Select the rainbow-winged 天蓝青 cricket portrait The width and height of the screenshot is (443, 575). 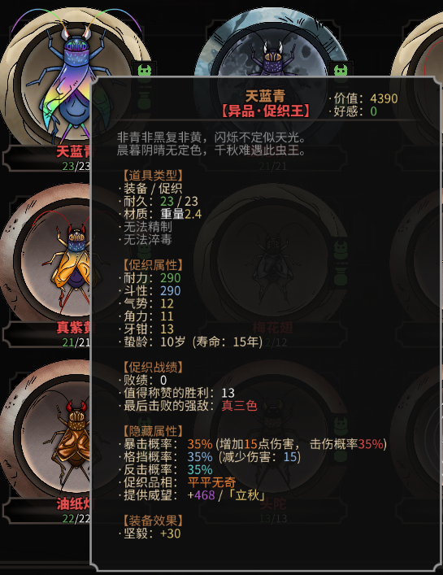tap(70, 79)
